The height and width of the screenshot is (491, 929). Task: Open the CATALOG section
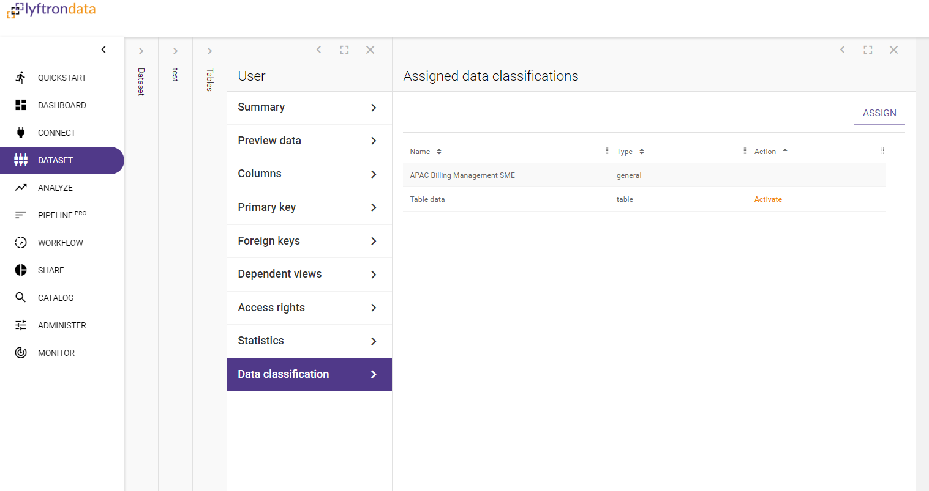56,298
